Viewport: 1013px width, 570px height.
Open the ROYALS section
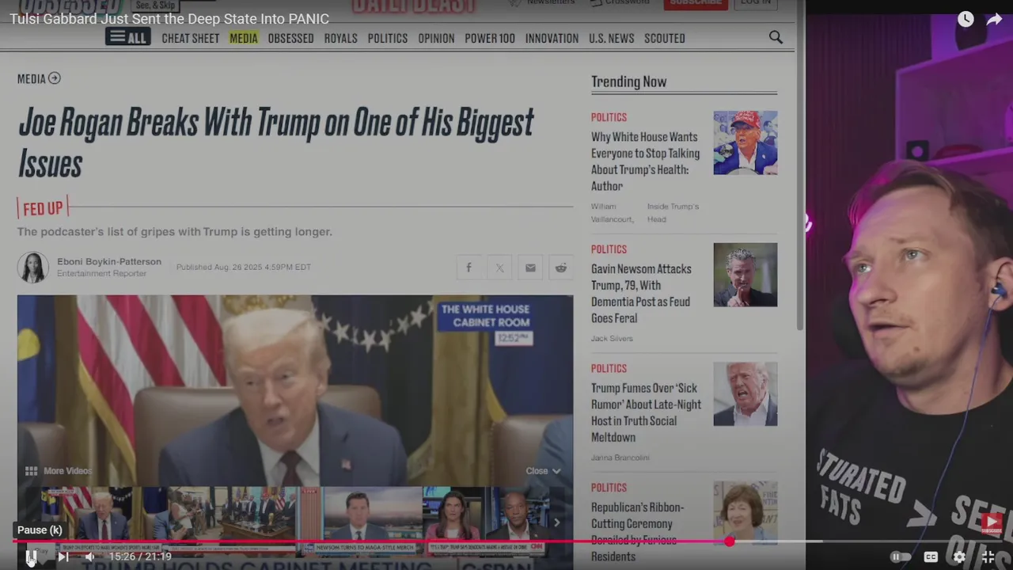tap(340, 38)
